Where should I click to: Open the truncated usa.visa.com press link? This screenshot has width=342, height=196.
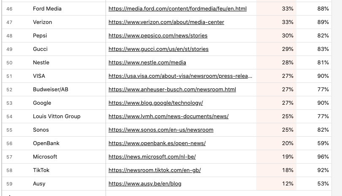[x=180, y=76]
